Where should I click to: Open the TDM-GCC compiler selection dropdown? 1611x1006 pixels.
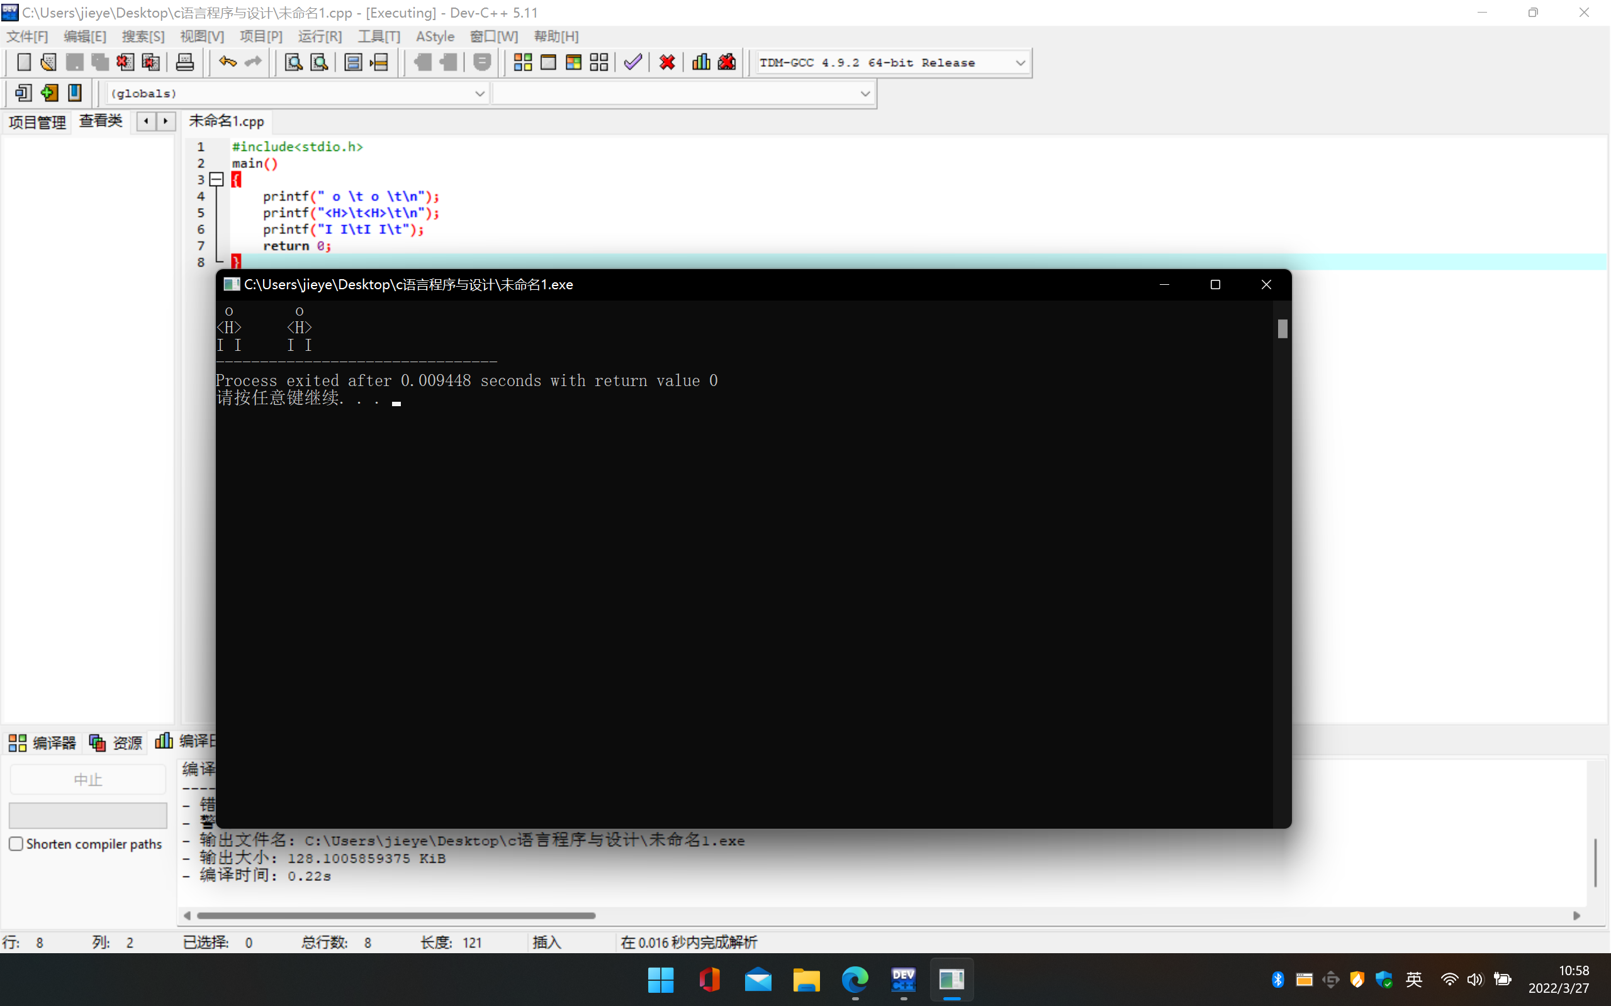(1020, 62)
